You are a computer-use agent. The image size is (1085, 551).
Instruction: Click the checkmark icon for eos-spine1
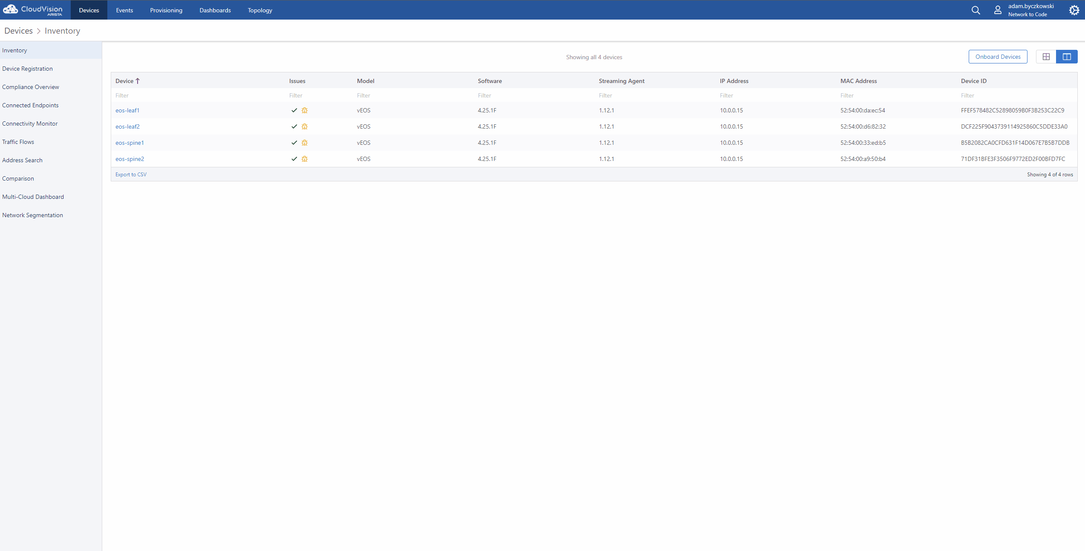[294, 143]
